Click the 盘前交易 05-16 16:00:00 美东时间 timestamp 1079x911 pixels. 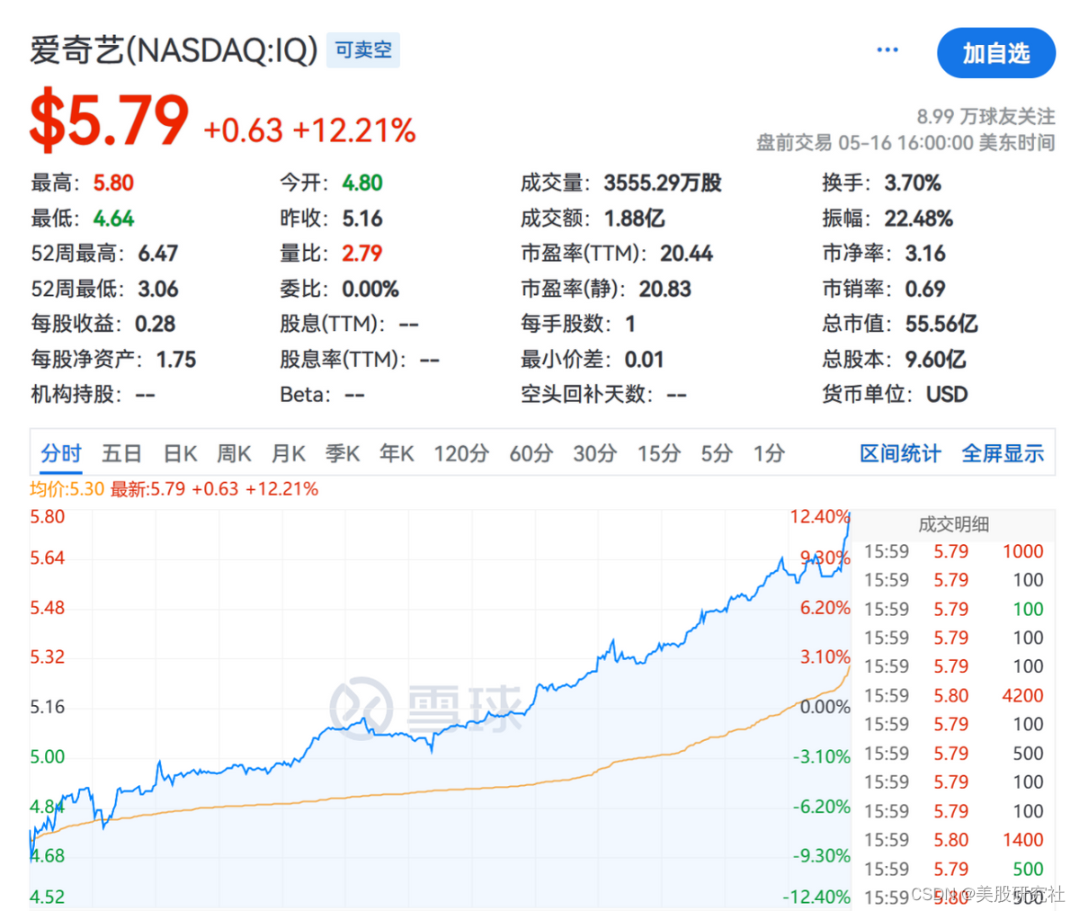click(x=905, y=142)
